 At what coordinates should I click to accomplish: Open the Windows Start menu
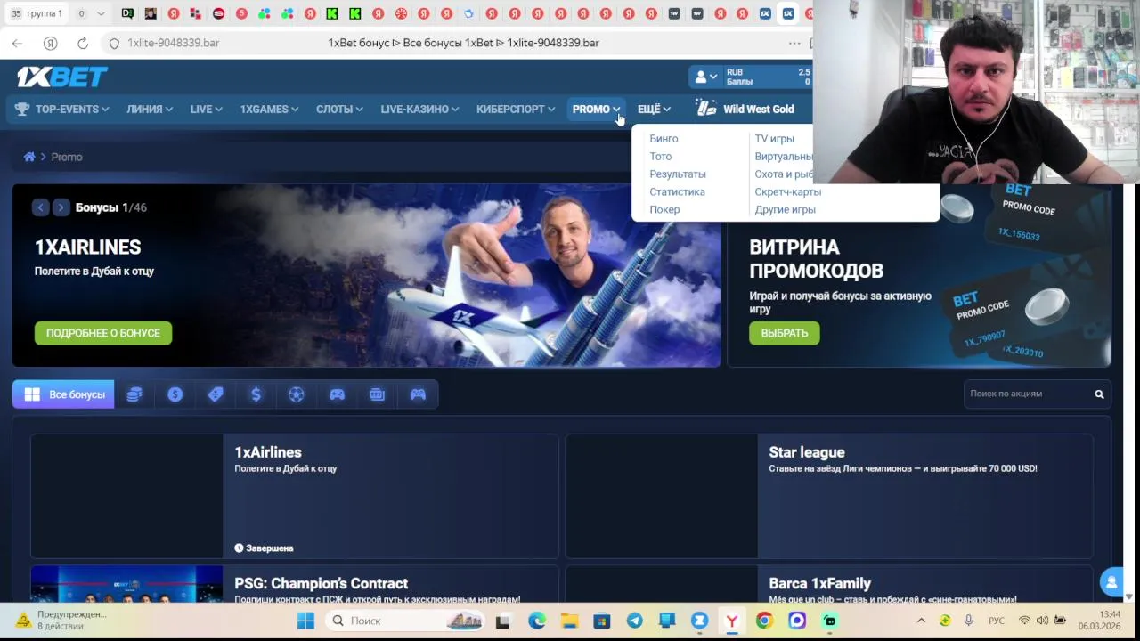tap(305, 621)
